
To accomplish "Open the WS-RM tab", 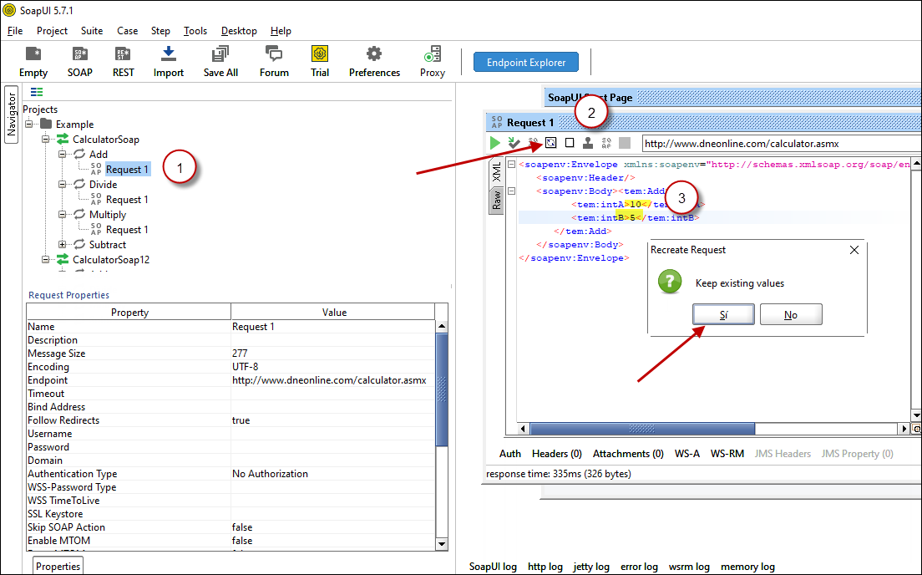I will pos(727,453).
